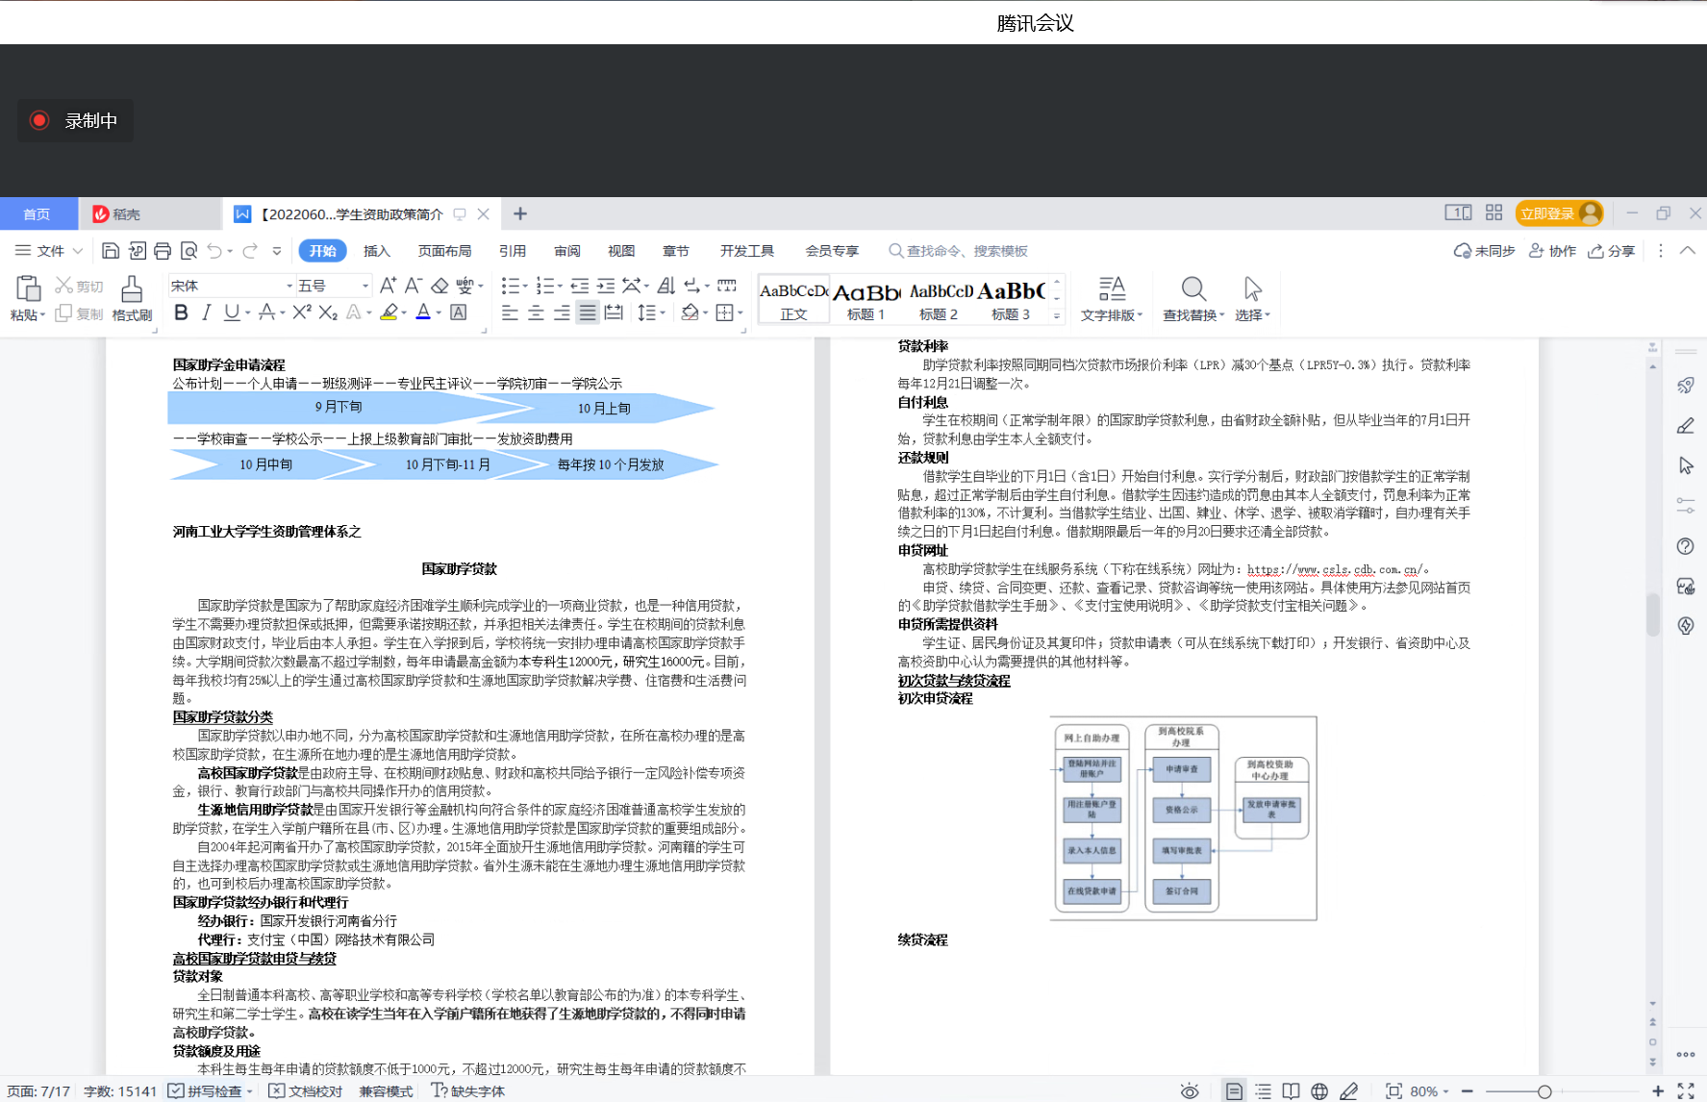Click the Superscript X² icon

(x=302, y=313)
